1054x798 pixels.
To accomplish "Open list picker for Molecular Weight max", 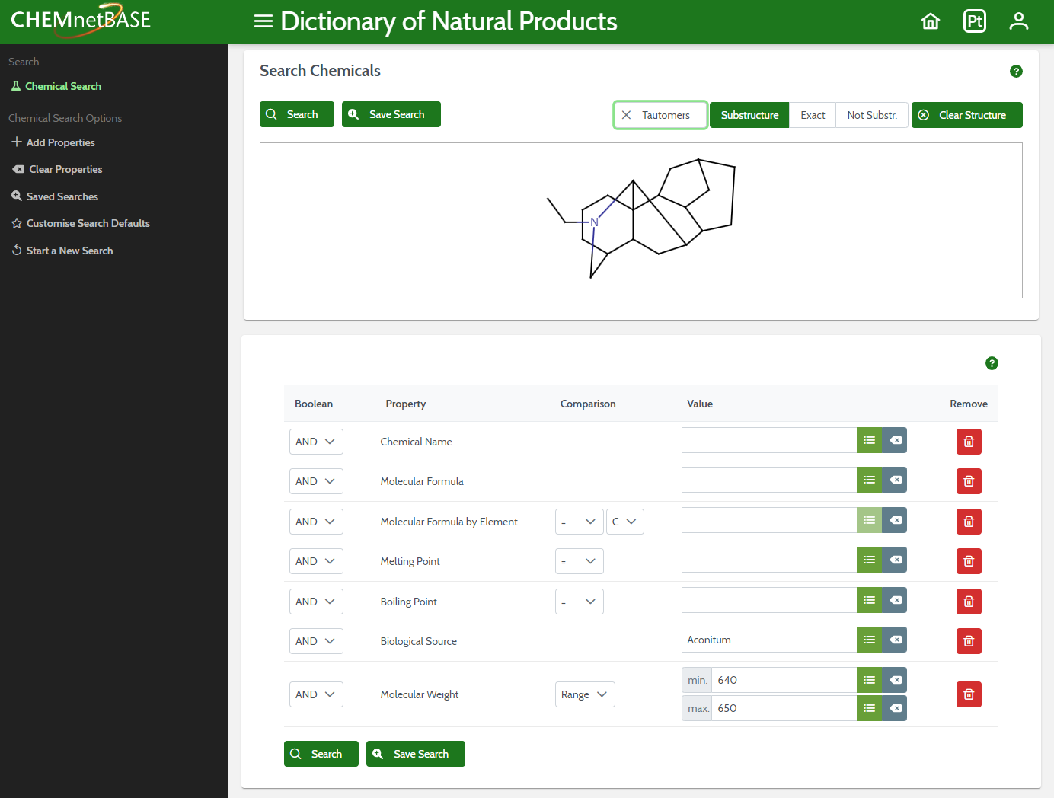I will coord(869,708).
